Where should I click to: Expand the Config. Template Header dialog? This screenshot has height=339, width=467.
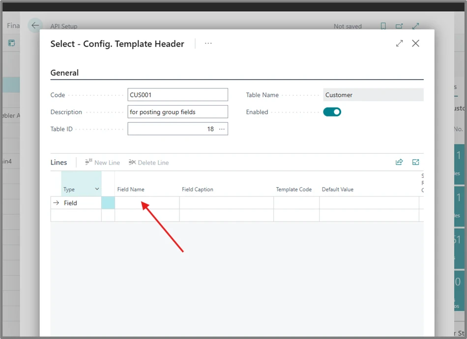pyautogui.click(x=399, y=43)
